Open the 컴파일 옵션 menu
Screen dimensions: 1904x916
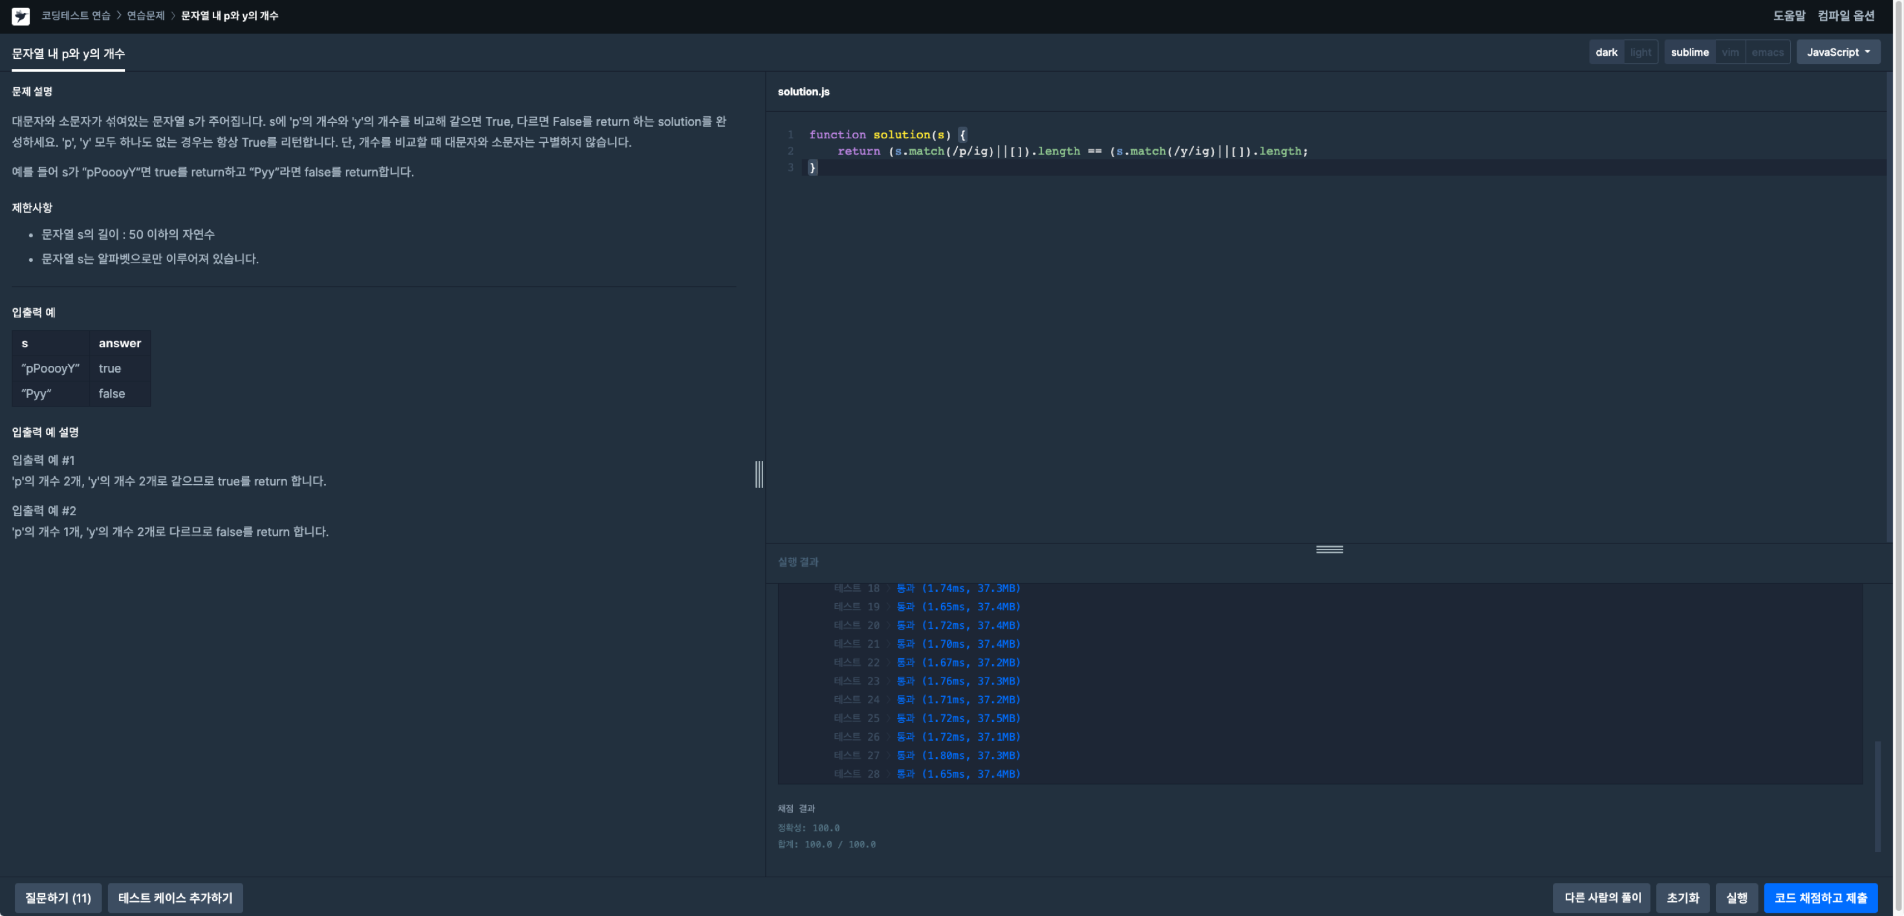click(1846, 16)
